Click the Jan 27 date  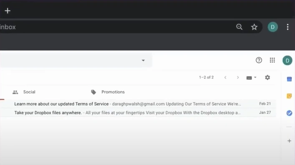[265, 113]
